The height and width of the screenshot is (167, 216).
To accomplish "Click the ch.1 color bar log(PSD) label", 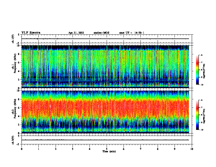I will click(204, 71).
